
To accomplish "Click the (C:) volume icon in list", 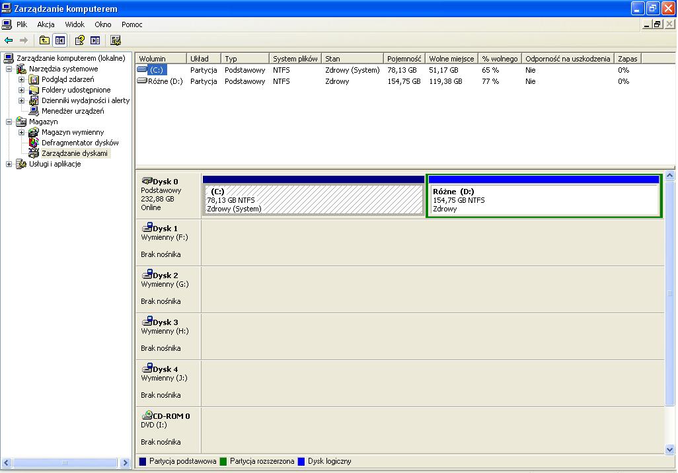I will pyautogui.click(x=142, y=69).
